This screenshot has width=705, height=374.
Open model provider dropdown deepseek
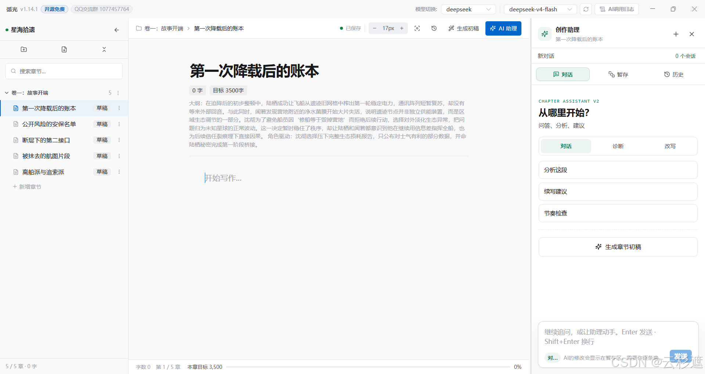pos(469,9)
